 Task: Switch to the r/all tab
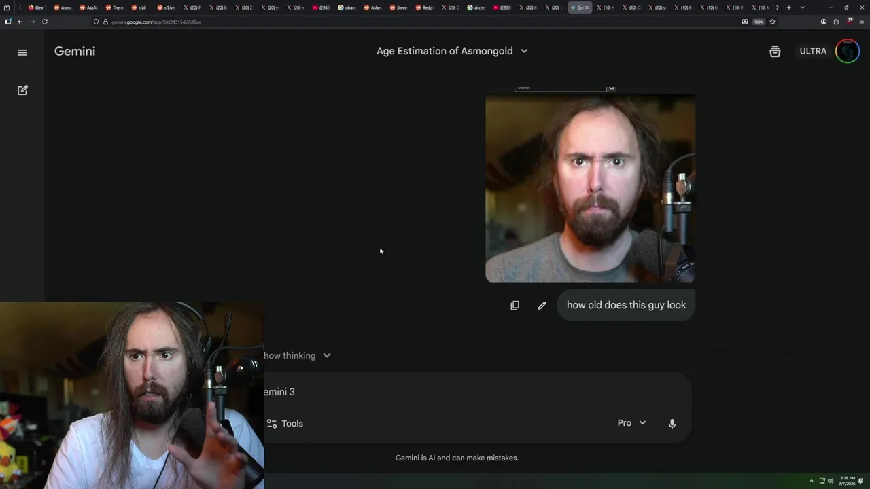[x=139, y=7]
